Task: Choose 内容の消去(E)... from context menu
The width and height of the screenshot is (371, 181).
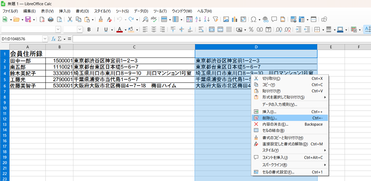Action: 290,124
